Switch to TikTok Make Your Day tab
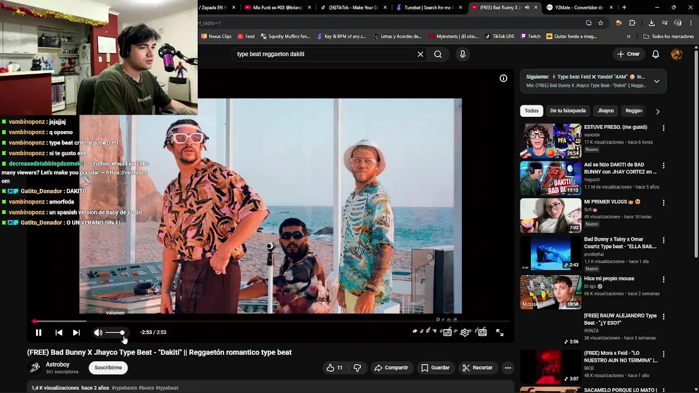 coord(353,8)
